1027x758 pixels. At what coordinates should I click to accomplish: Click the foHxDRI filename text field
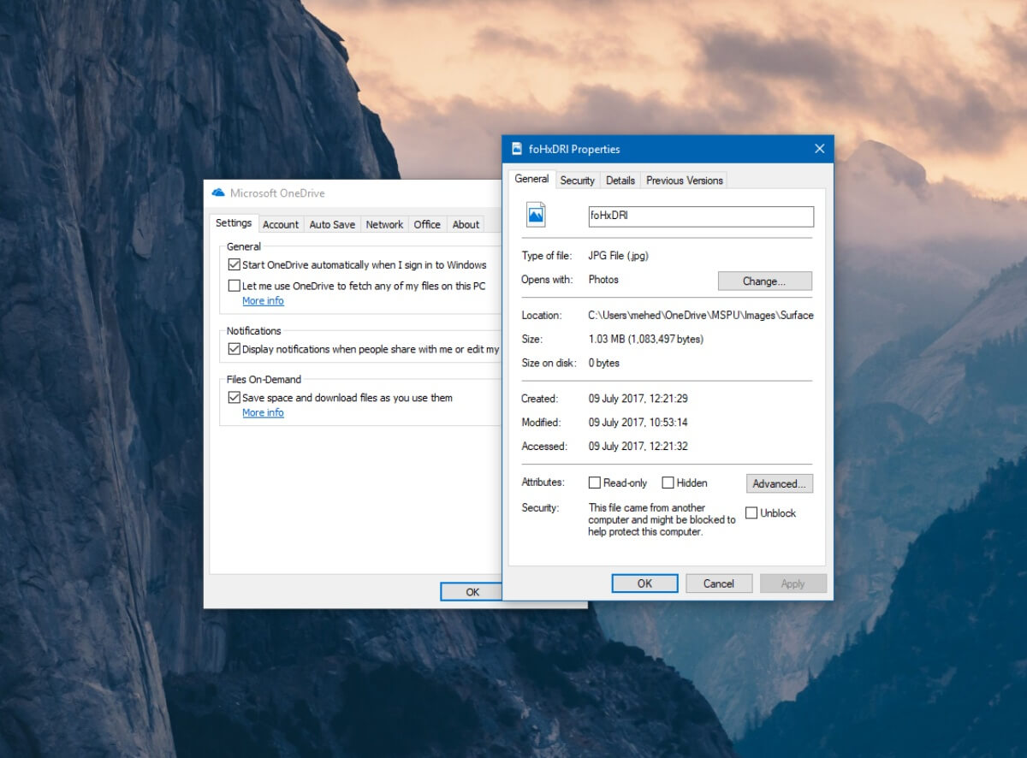701,216
